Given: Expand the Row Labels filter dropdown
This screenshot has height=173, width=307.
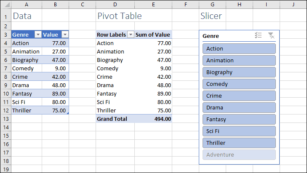Looking at the screenshot, I should coord(131,35).
